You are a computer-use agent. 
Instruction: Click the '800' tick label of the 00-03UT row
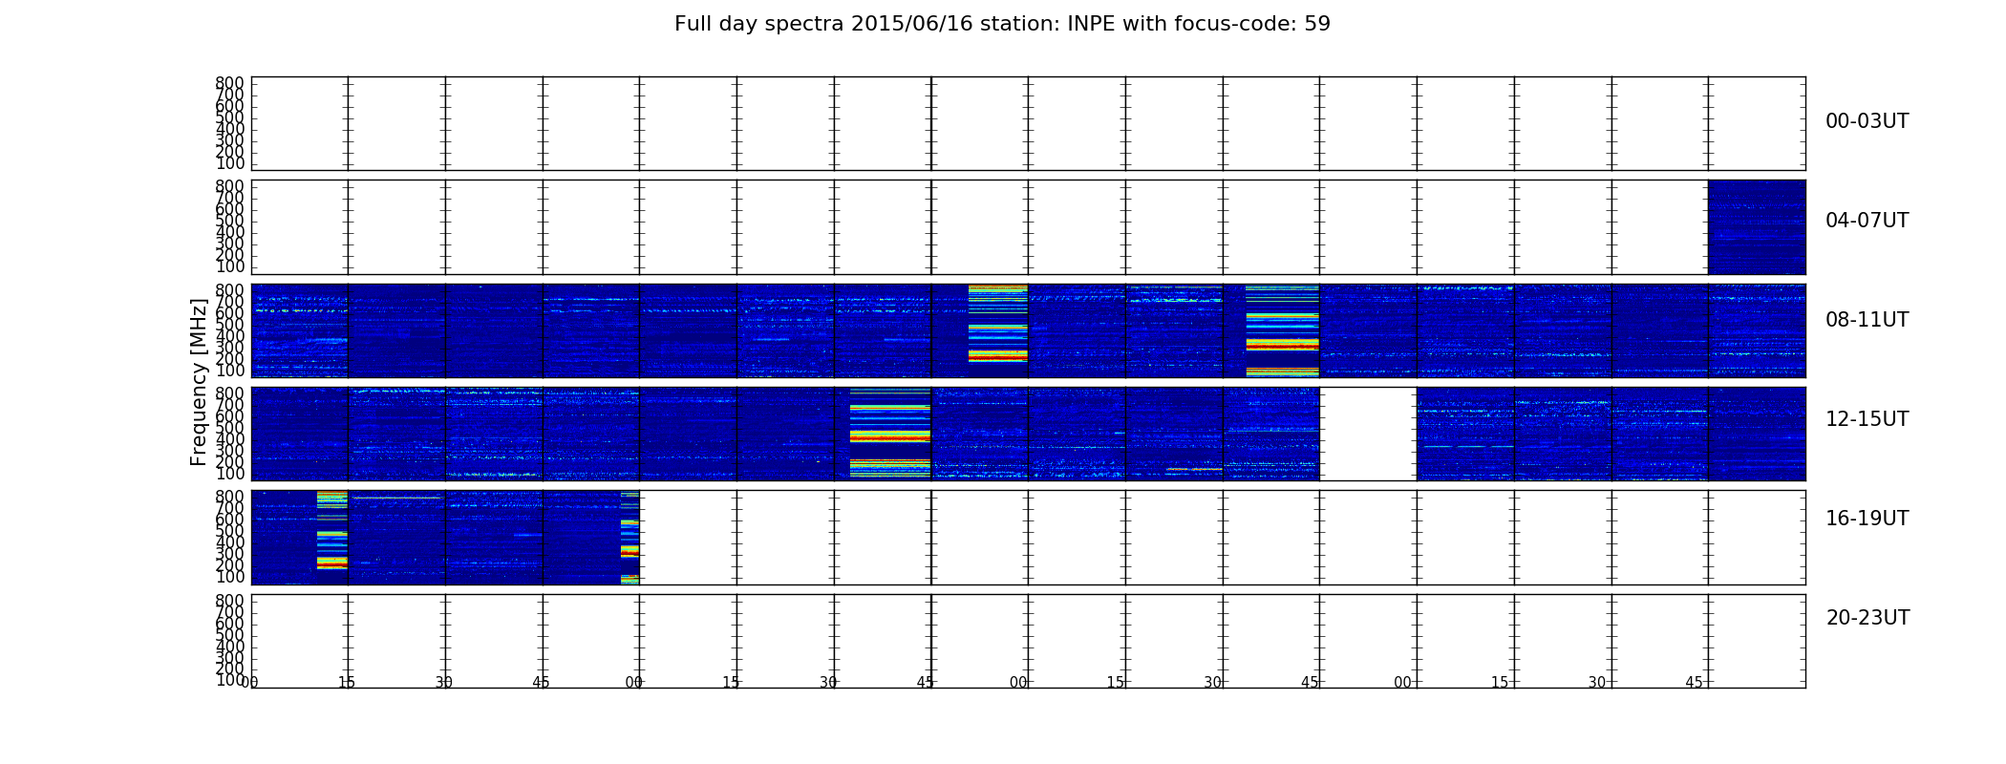229,83
